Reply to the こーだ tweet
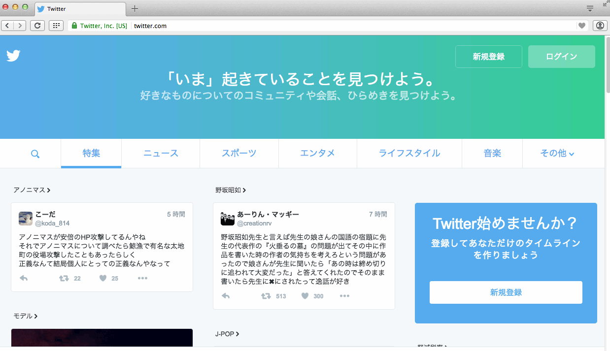 [24, 278]
